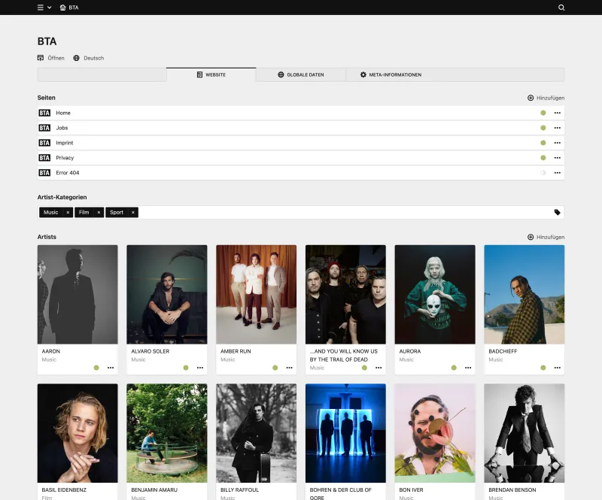The width and height of the screenshot is (602, 500).
Task: Open the Meta-Informationen tab
Action: [390, 74]
